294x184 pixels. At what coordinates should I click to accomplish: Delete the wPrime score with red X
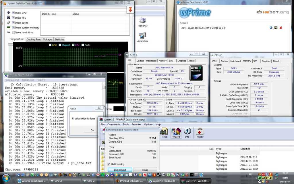click(x=281, y=28)
